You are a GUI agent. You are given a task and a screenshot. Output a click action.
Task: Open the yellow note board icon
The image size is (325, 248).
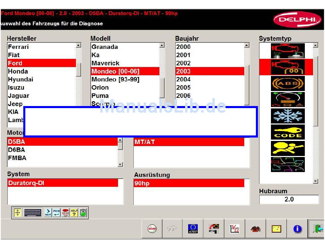click(x=276, y=229)
